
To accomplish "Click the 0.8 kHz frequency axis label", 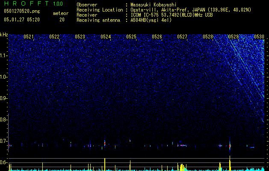I will [4, 120].
